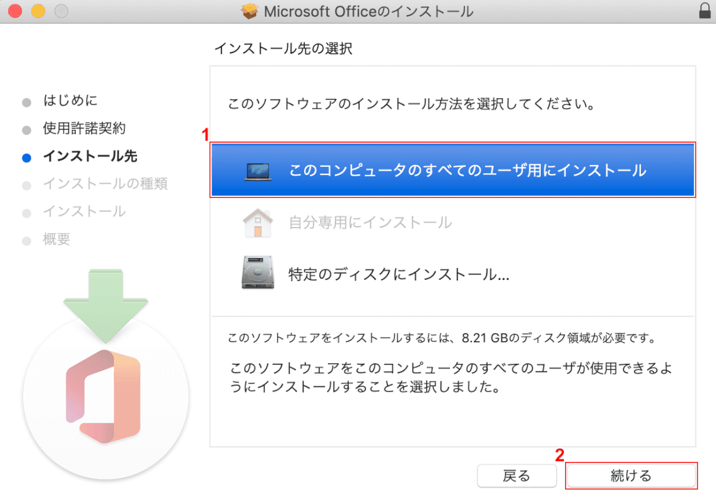Click the インストール先の選択 heading
Viewport: 716px width, 500px height.
pos(284,48)
